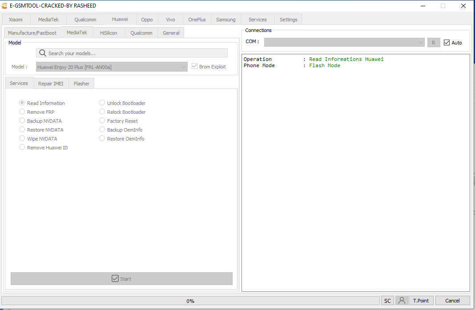Click the E-GSMTOOL app icon in title bar

[5, 6]
